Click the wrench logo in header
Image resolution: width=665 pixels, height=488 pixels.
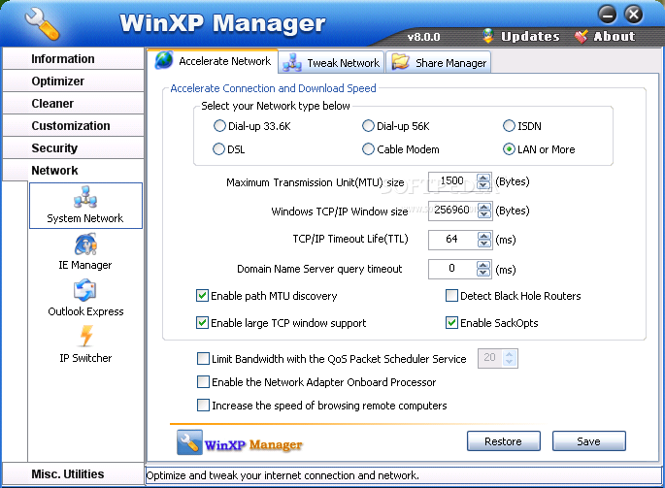(42, 24)
